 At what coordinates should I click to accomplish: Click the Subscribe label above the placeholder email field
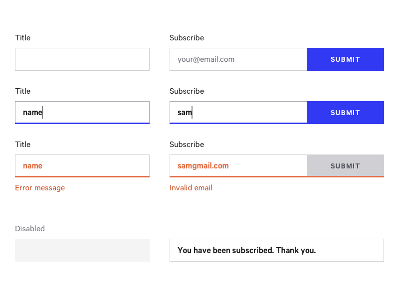(x=187, y=38)
